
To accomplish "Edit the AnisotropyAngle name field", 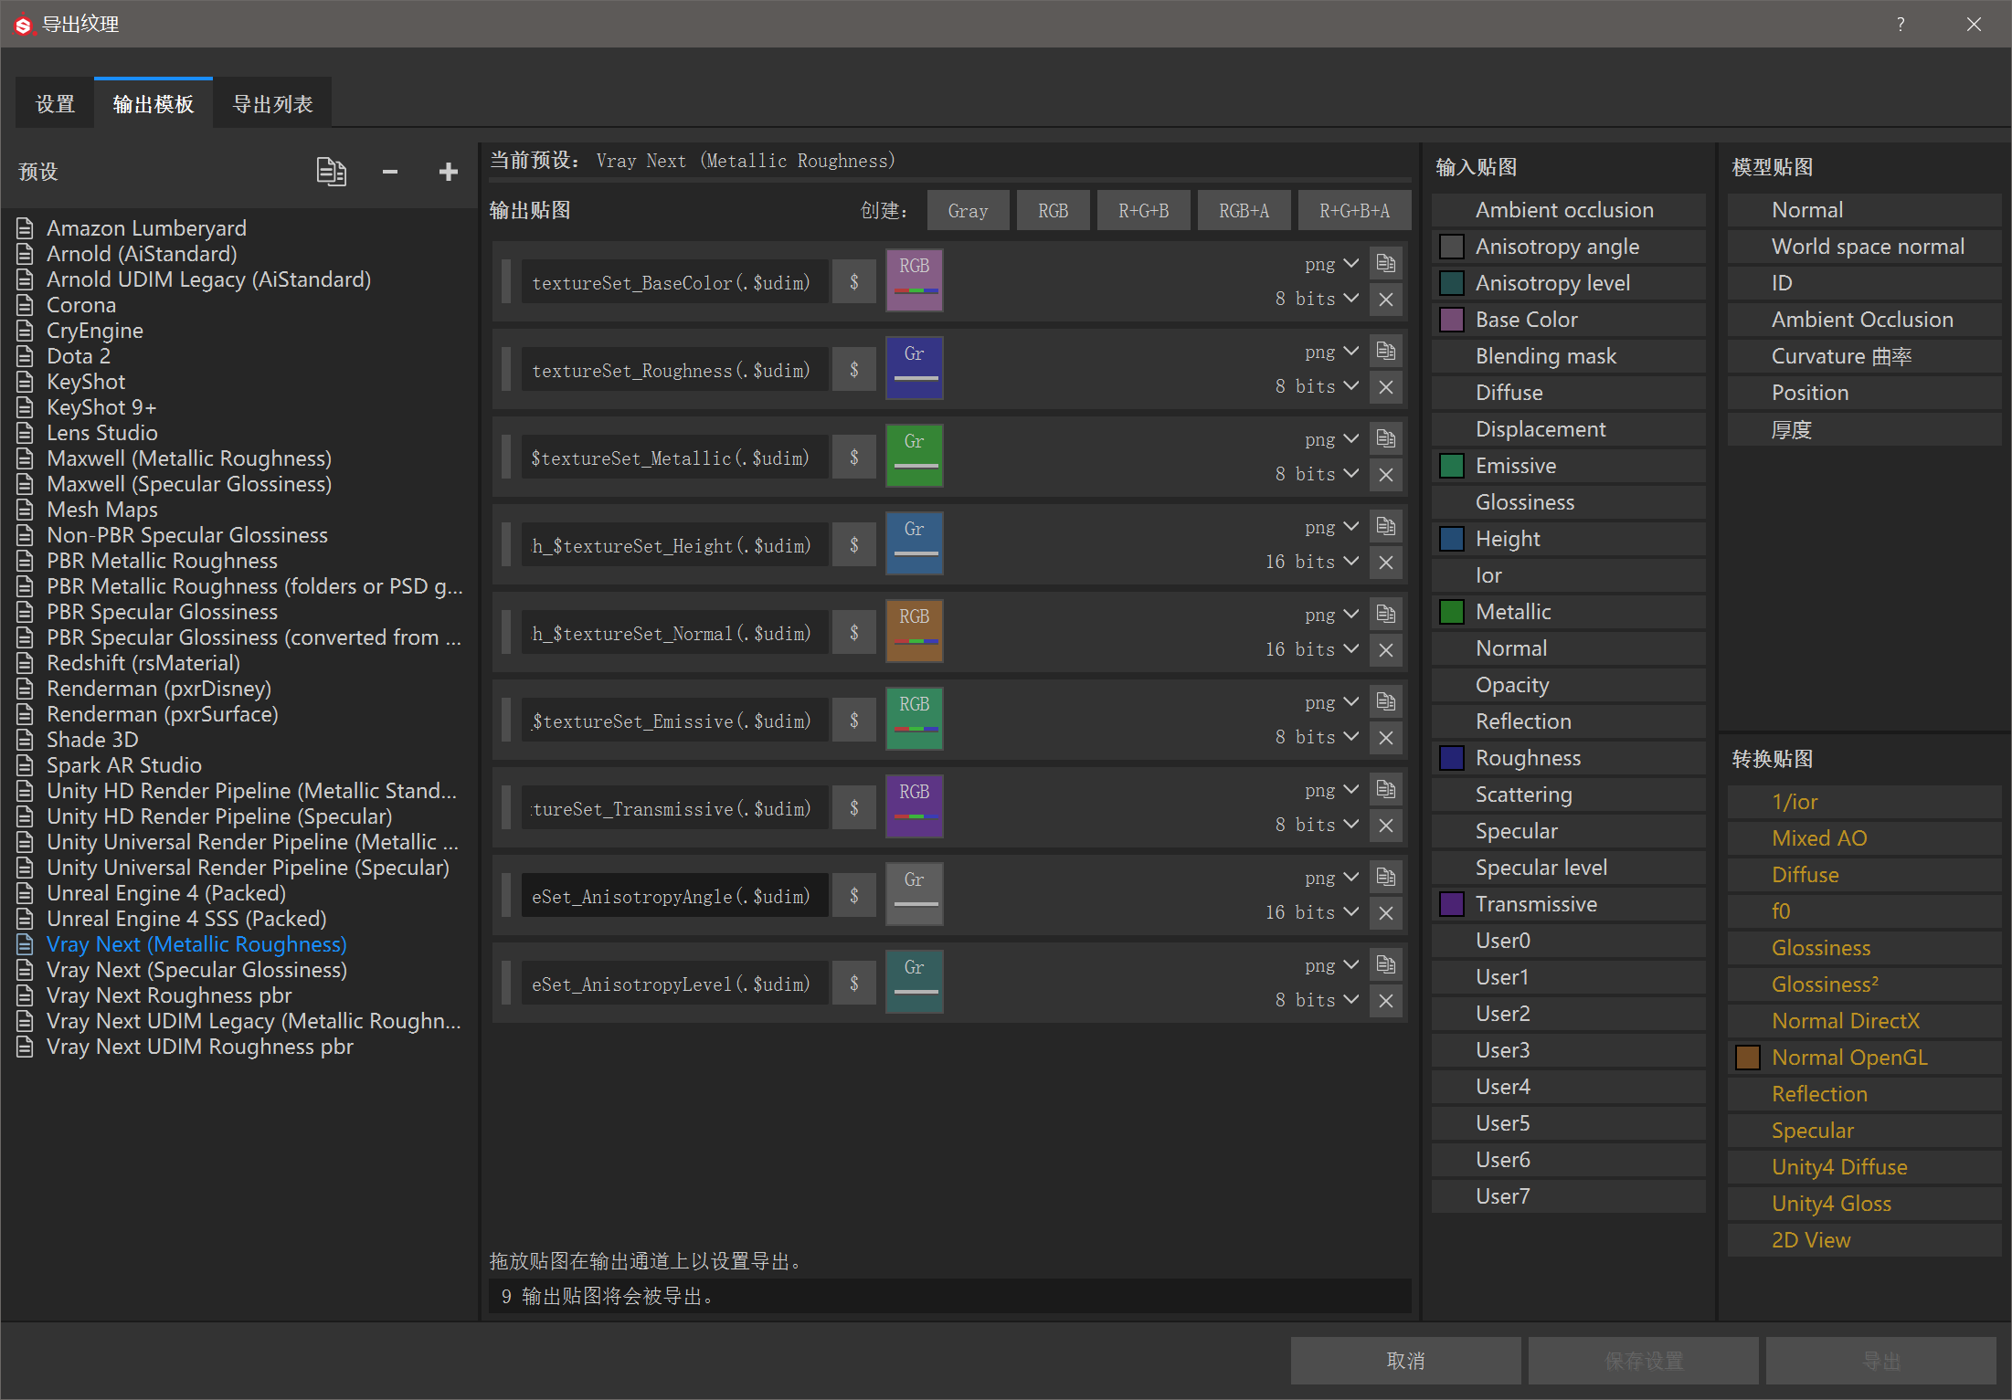I will click(674, 896).
